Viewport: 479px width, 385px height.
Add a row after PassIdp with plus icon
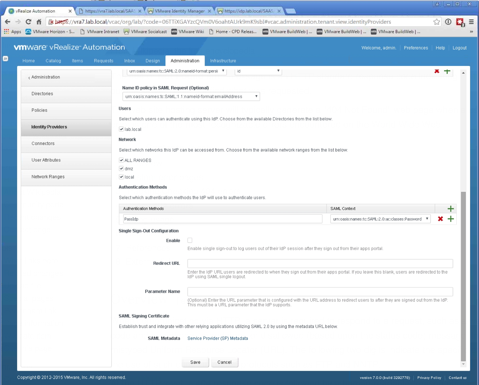pyautogui.click(x=451, y=219)
